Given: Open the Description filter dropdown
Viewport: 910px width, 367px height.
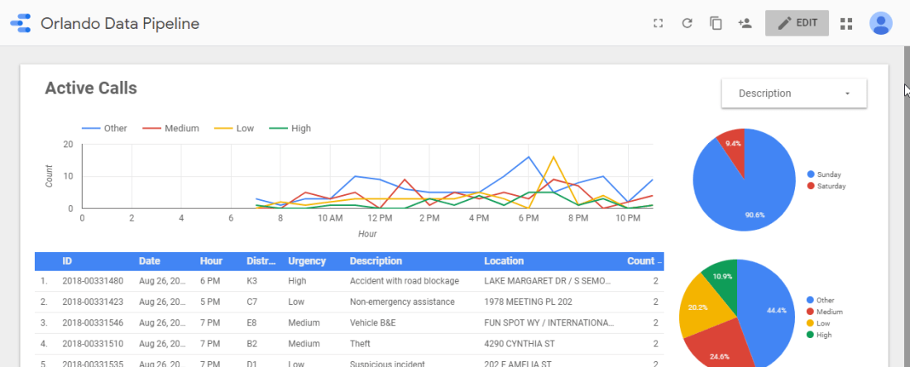Looking at the screenshot, I should click(793, 93).
